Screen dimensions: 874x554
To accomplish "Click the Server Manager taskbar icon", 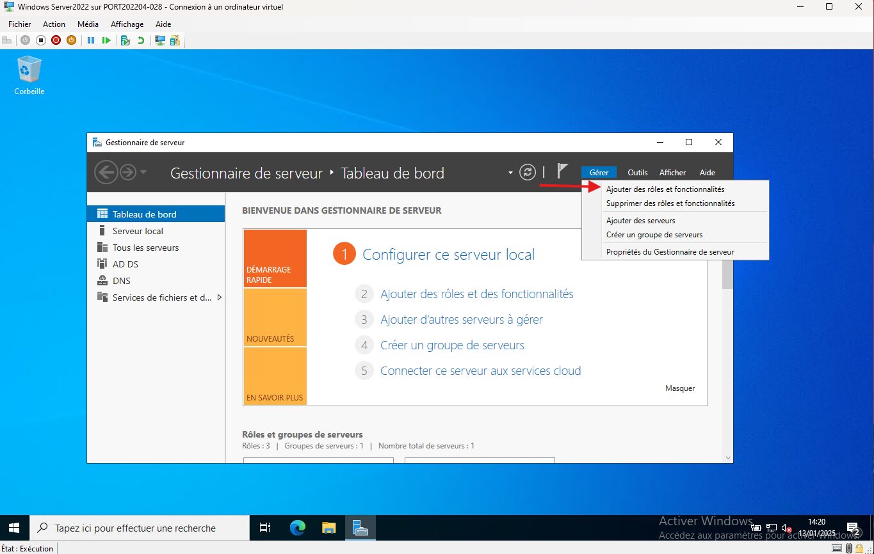I will [360, 528].
